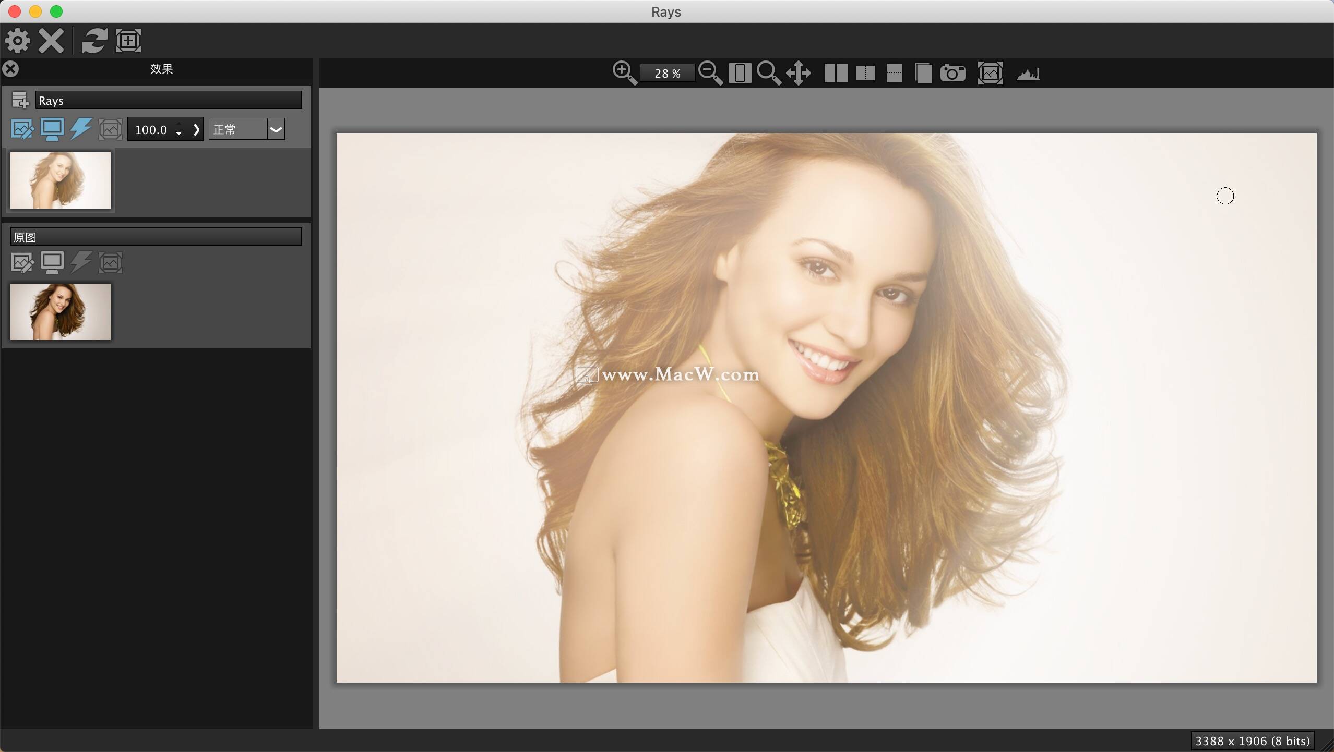Click the zoom out magnifier icon
This screenshot has height=752, width=1334.
(x=710, y=72)
